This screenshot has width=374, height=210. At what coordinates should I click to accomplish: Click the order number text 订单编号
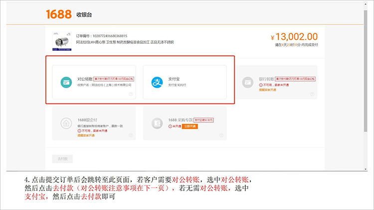(x=102, y=36)
